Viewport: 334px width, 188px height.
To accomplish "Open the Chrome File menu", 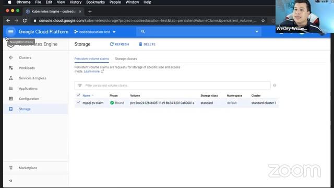I will click(x=38, y=2).
